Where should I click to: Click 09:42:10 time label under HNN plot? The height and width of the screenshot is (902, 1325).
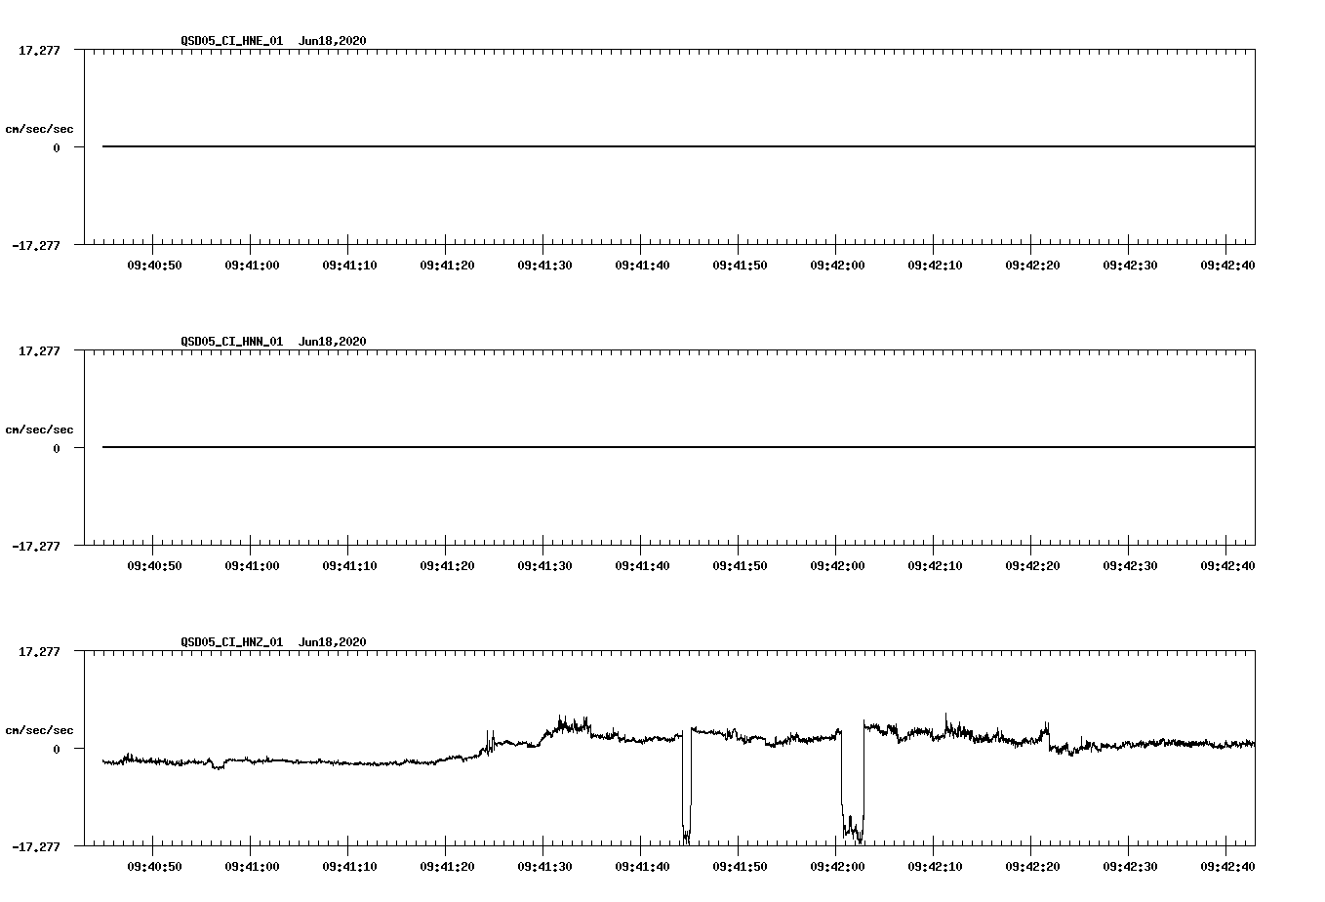(x=935, y=566)
